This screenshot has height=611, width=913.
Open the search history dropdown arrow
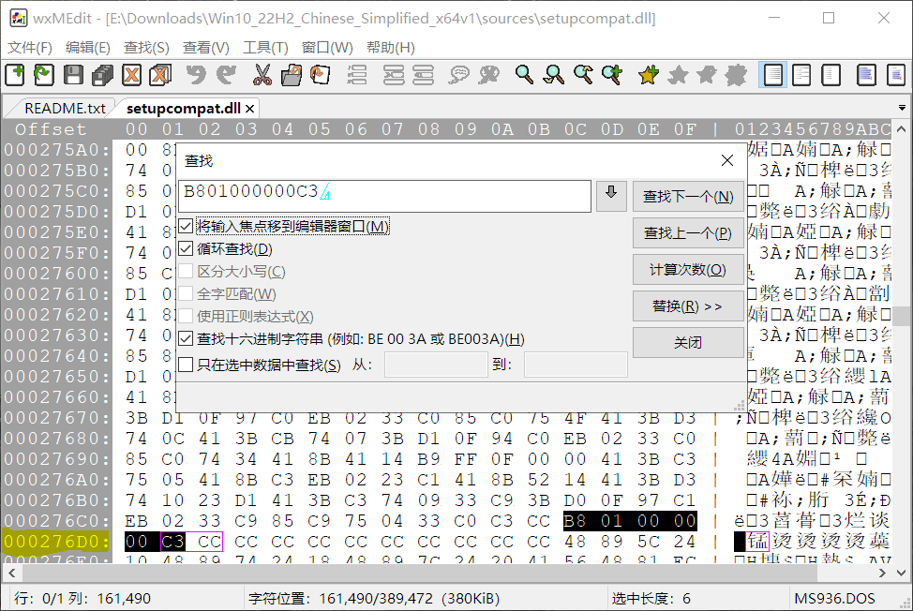click(x=611, y=196)
